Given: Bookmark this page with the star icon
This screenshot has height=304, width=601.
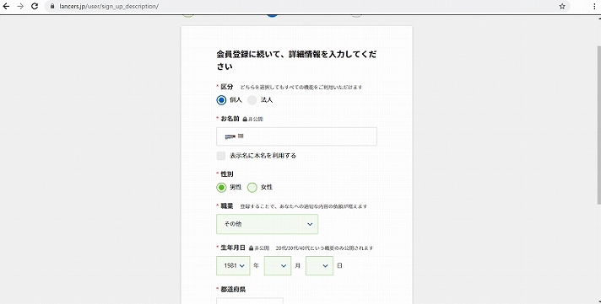Looking at the screenshot, I should point(562,6).
